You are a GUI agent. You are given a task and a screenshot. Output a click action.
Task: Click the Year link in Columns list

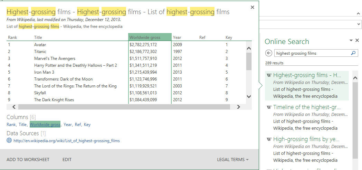(x=68, y=125)
